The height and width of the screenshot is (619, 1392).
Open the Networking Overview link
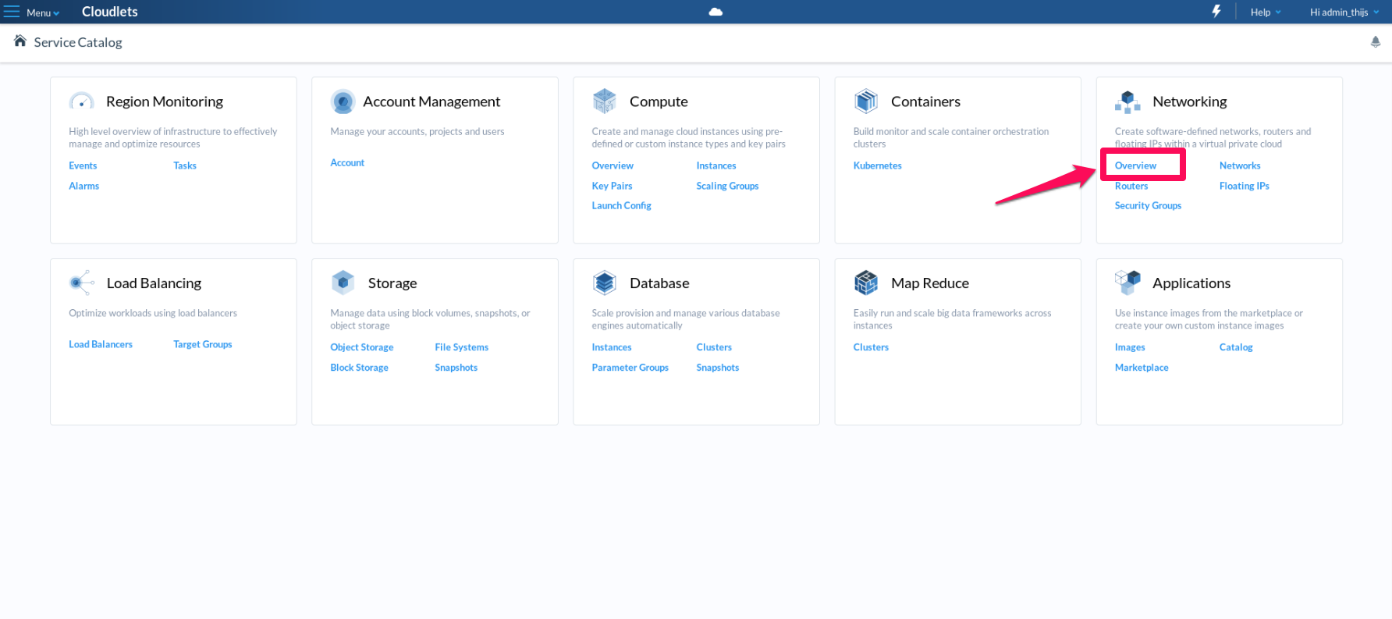tap(1135, 165)
